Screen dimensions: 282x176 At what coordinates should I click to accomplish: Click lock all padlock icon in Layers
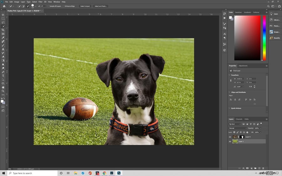247,132
